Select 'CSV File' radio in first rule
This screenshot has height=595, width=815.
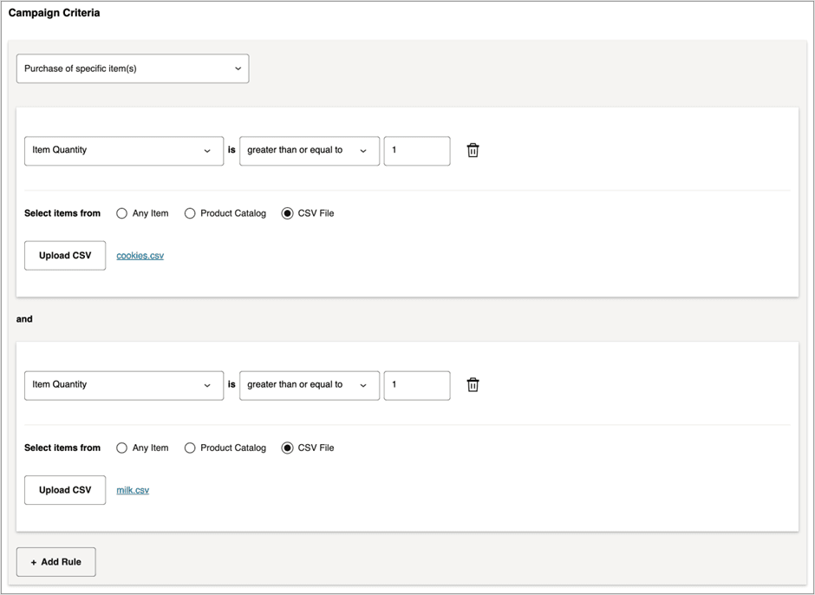[x=288, y=213]
